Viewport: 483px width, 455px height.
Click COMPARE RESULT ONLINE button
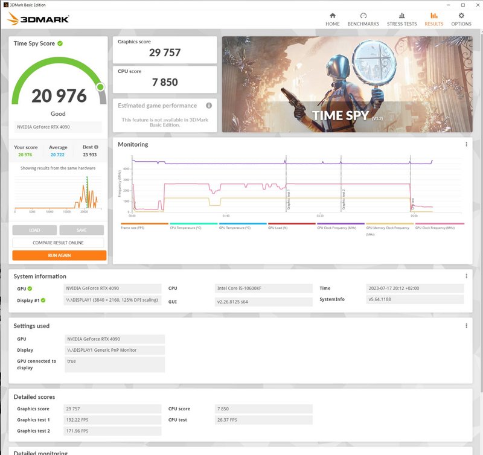coord(58,243)
